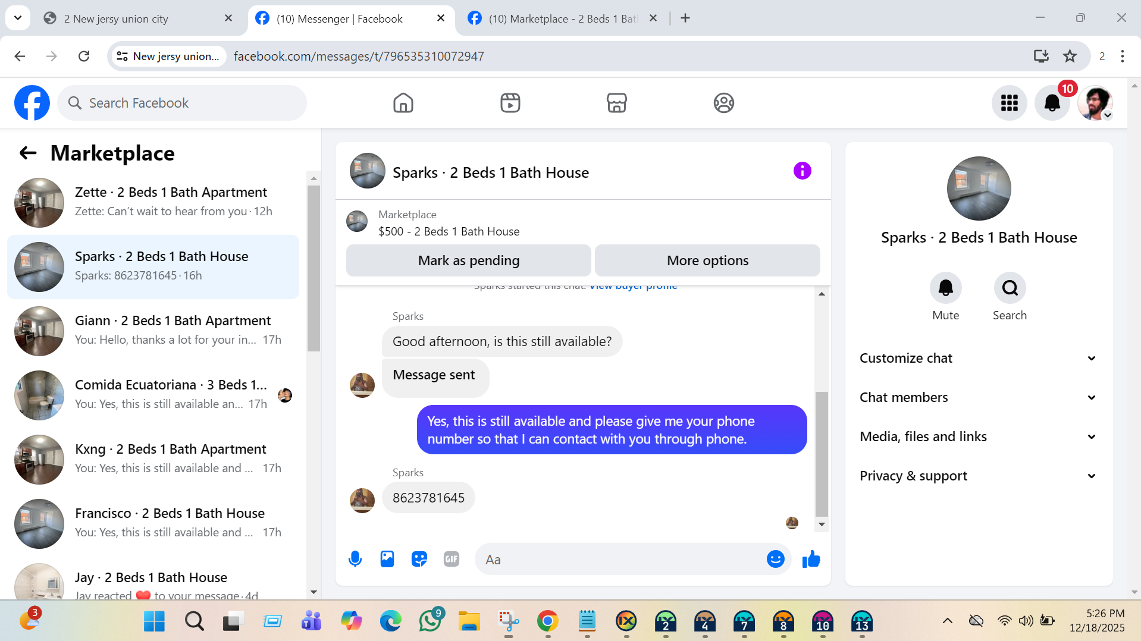The image size is (1141, 641).
Task: Click the browser address bar URL
Action: pyautogui.click(x=359, y=56)
